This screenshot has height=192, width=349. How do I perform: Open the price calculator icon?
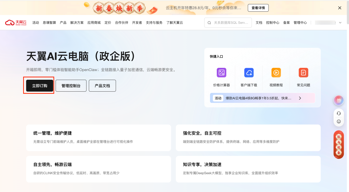221,73
